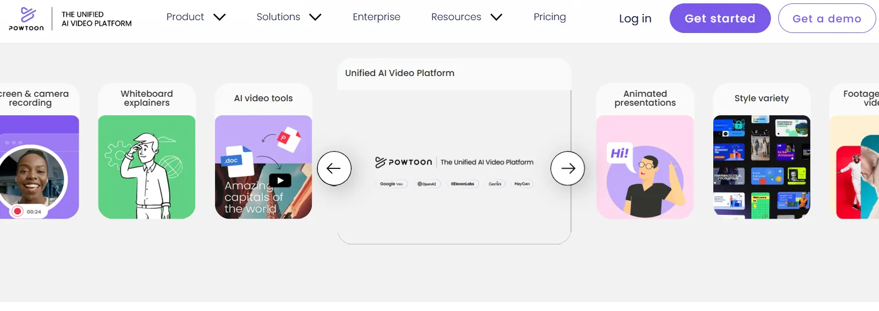The image size is (879, 311).
Task: Click the Hi! speech bubble
Action: [x=620, y=154]
